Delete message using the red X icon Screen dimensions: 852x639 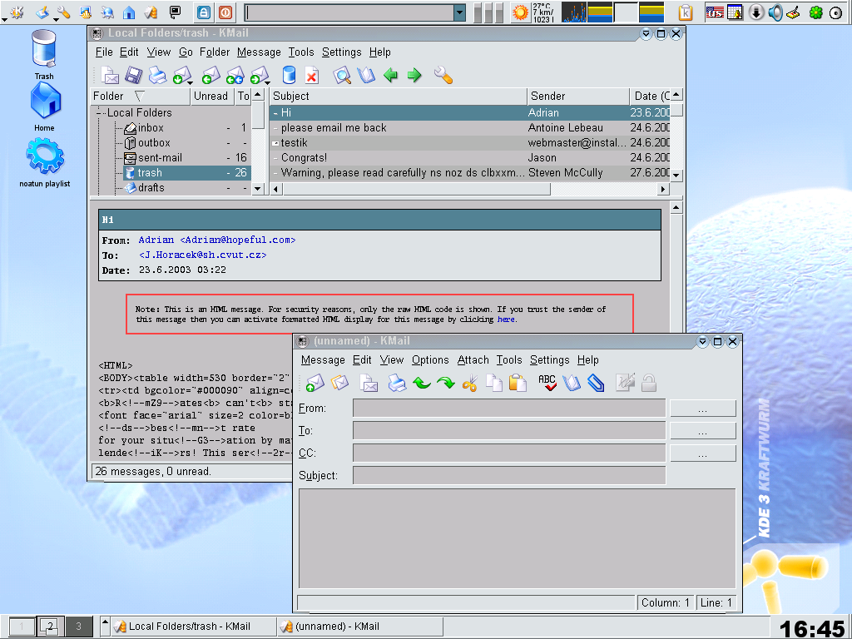point(311,76)
